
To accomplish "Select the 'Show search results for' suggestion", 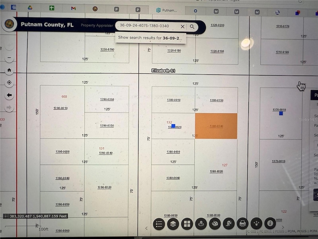I will click(150, 38).
